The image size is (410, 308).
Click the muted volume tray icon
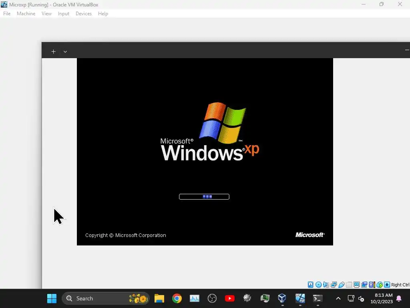coord(361,298)
